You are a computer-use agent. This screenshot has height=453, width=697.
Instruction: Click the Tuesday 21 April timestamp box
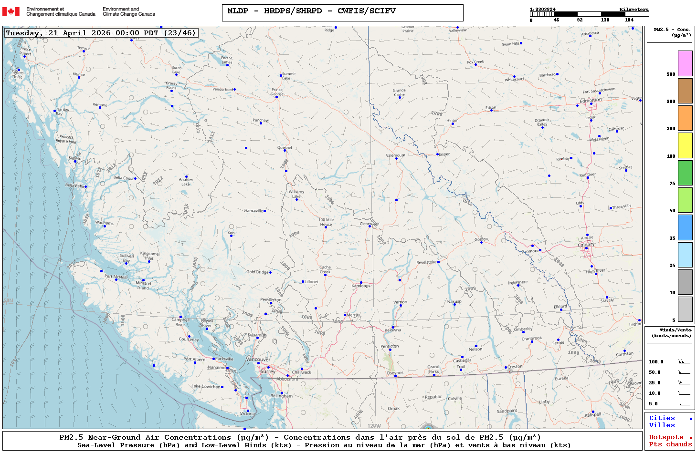[101, 33]
